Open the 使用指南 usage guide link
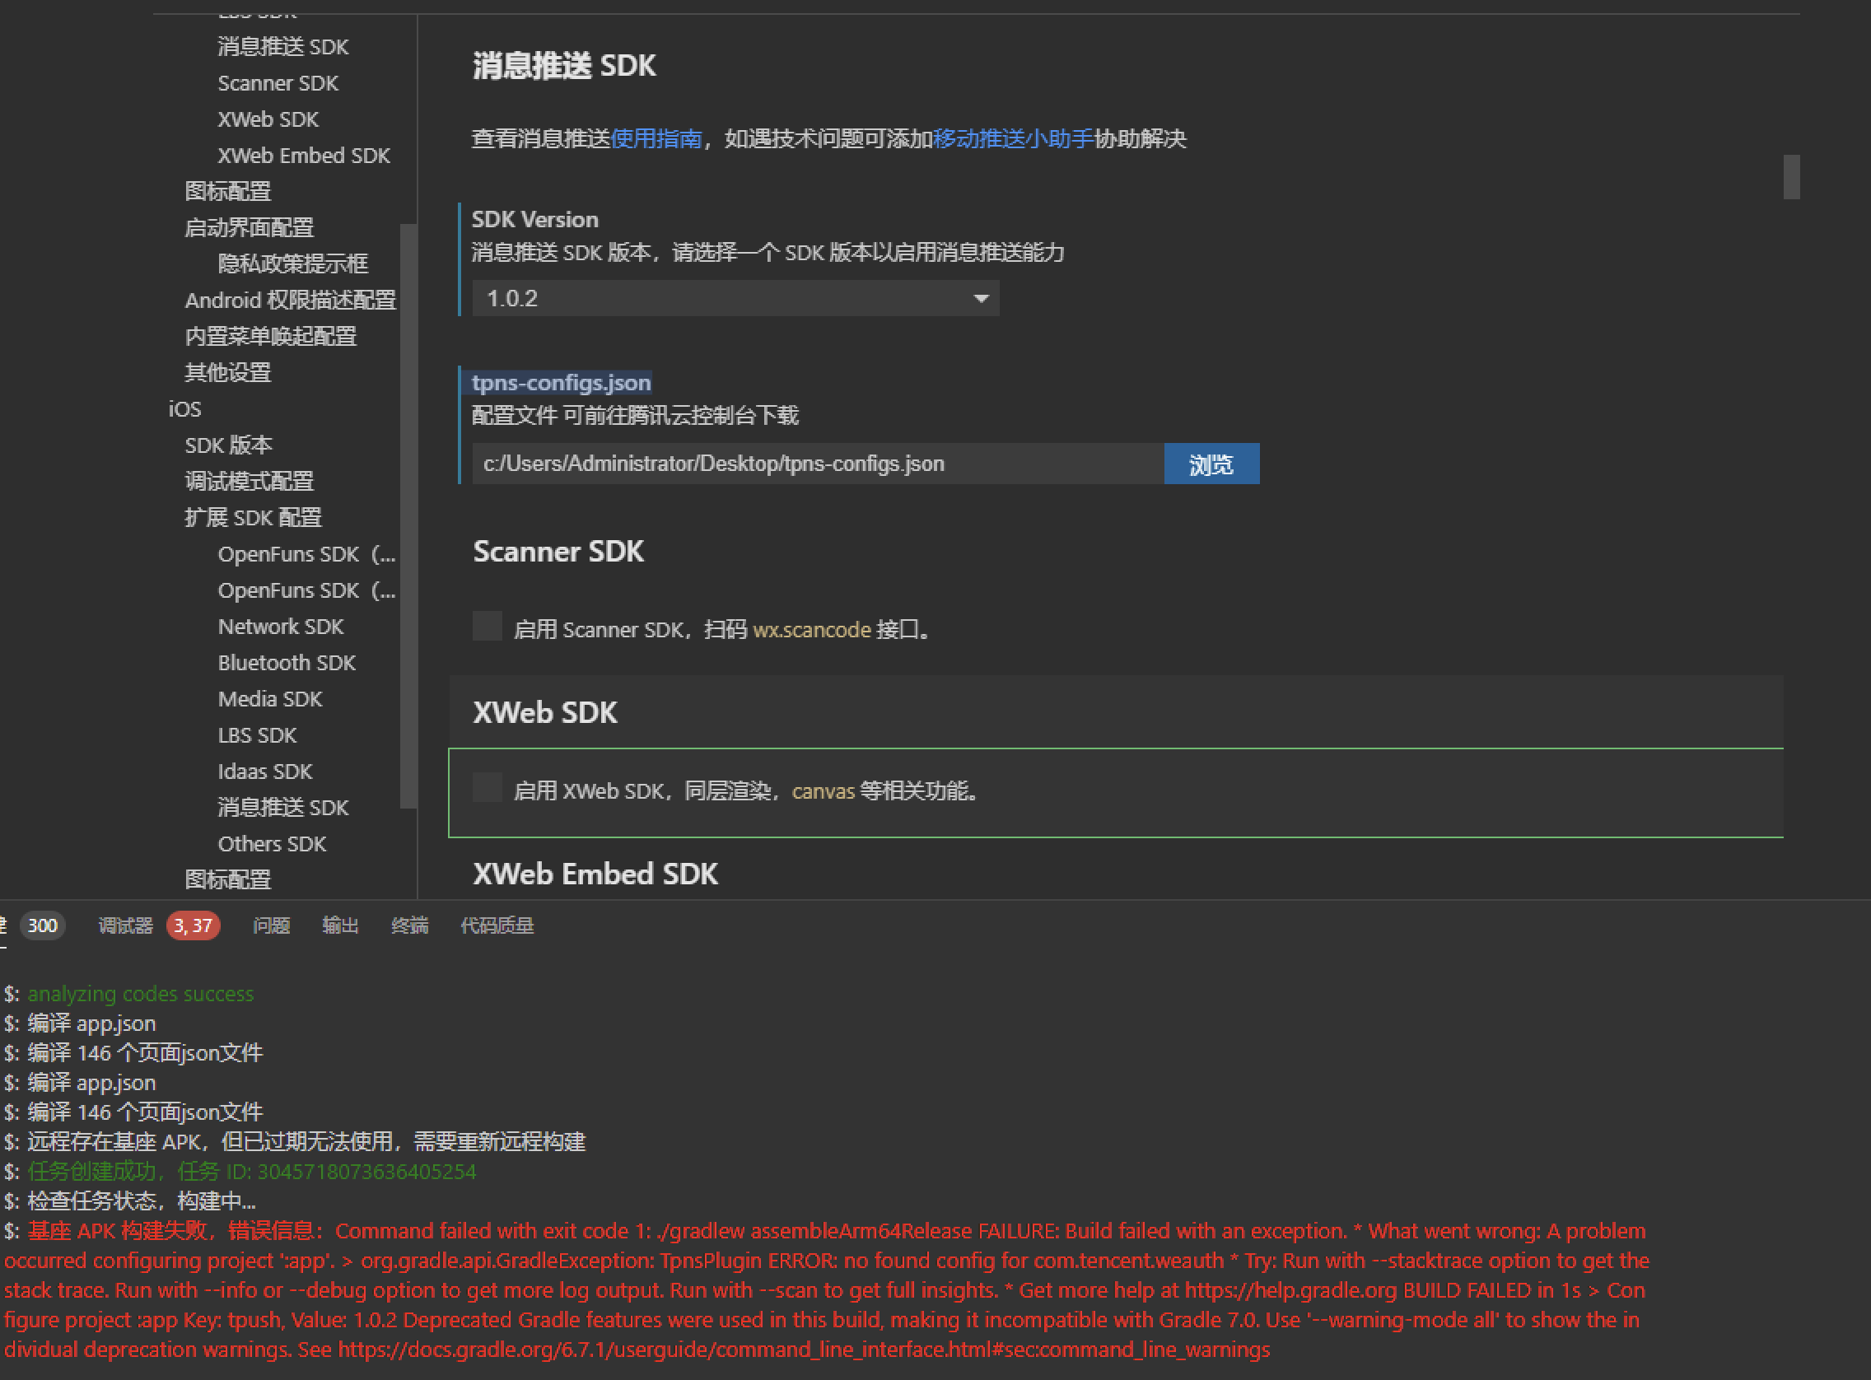 (656, 138)
